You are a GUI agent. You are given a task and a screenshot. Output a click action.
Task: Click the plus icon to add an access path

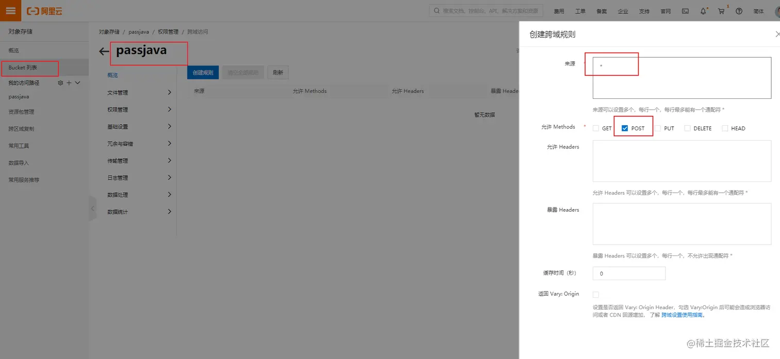tap(69, 83)
